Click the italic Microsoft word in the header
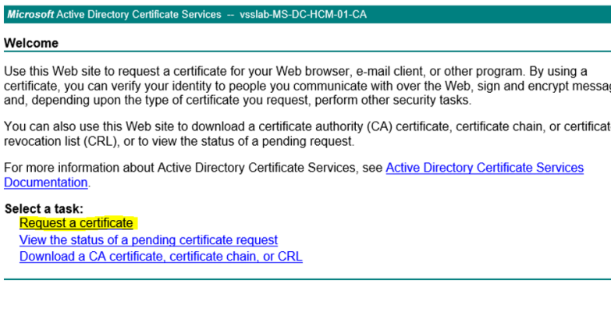Image resolution: width=611 pixels, height=312 pixels. point(30,15)
